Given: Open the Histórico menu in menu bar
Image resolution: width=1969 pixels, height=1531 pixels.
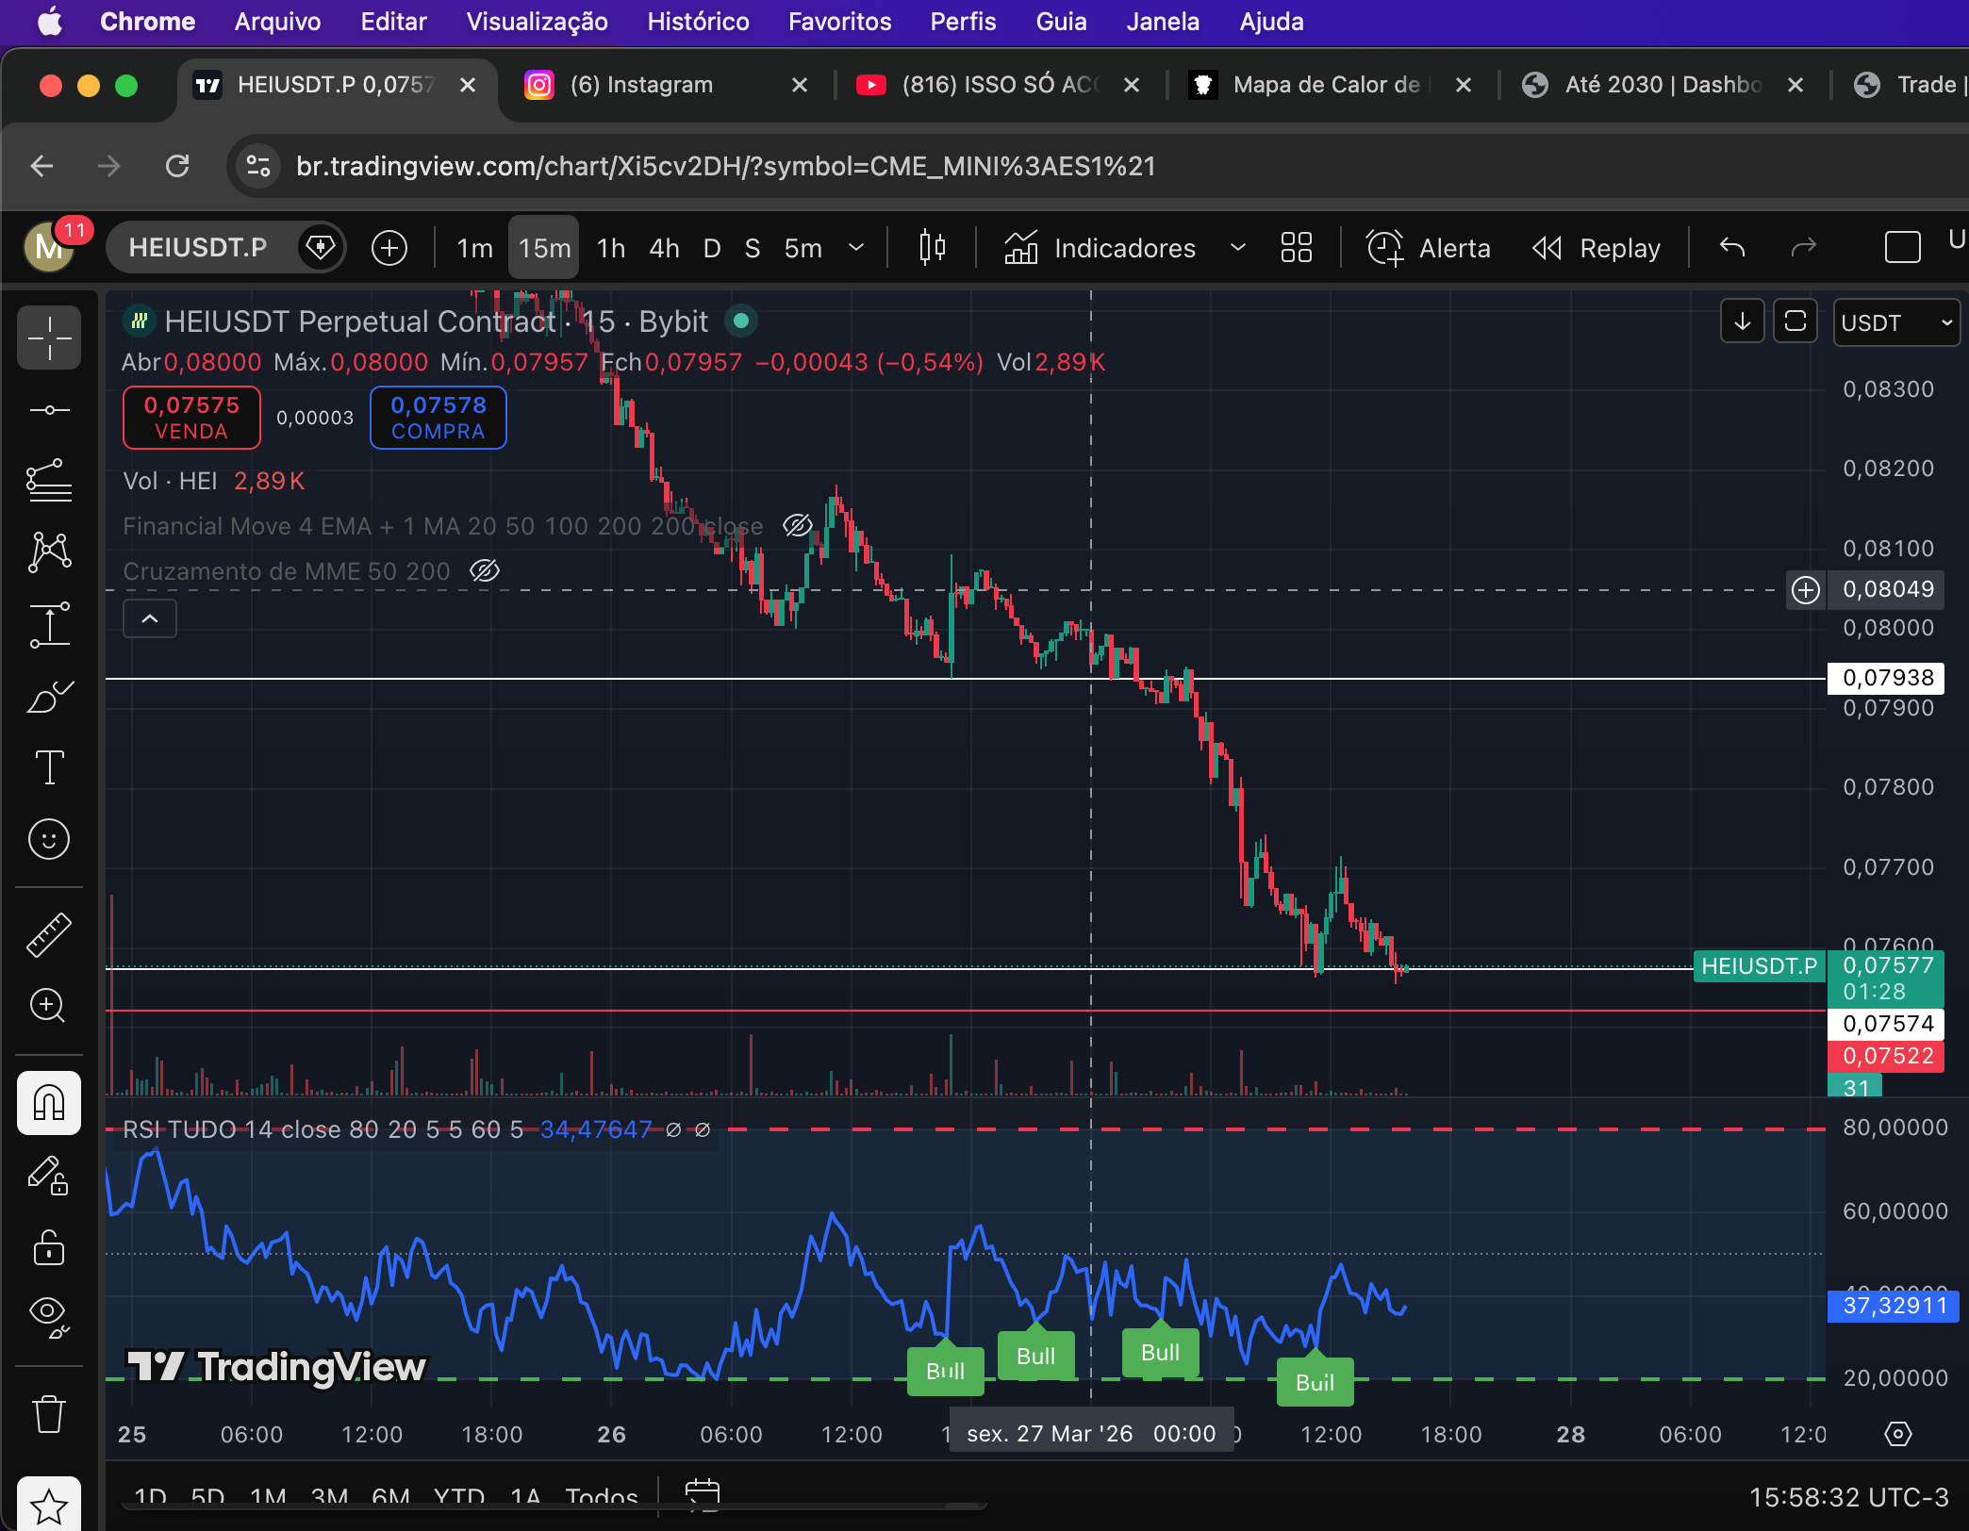Looking at the screenshot, I should pyautogui.click(x=698, y=21).
